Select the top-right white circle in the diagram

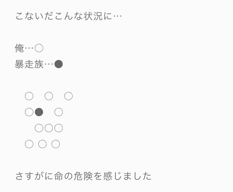click(68, 96)
